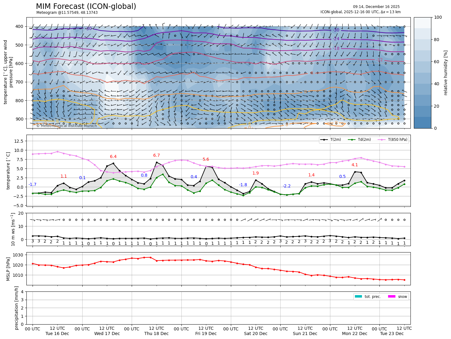Click the "1010" tick on the MSLP axis
Image resolution: width=451 pixels, height=339 pixels.
point(18,275)
